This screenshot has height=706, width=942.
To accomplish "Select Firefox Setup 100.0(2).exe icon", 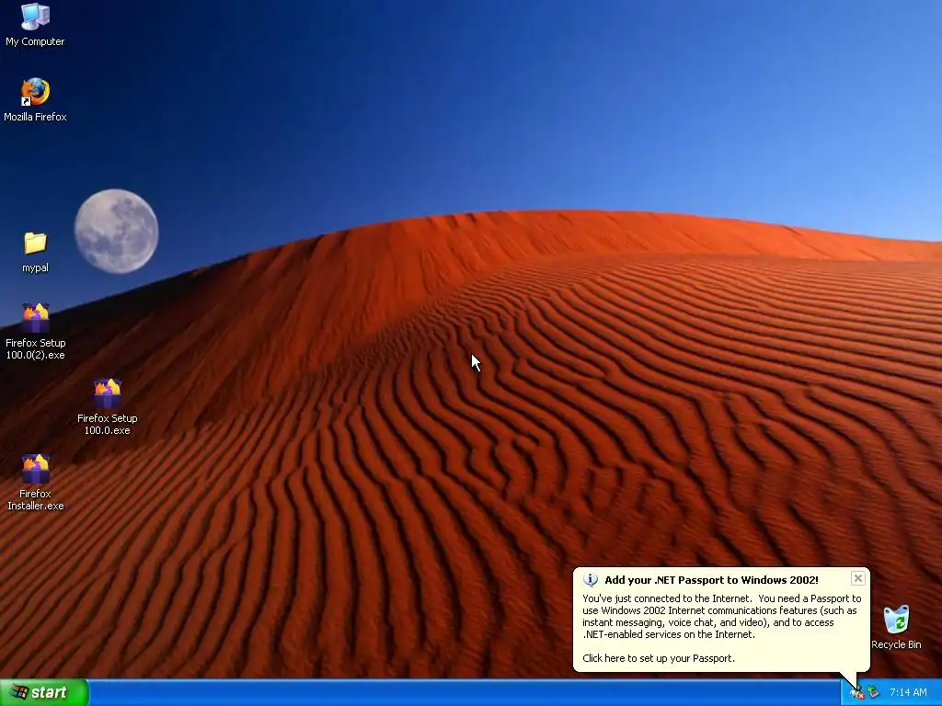I will coord(36,317).
